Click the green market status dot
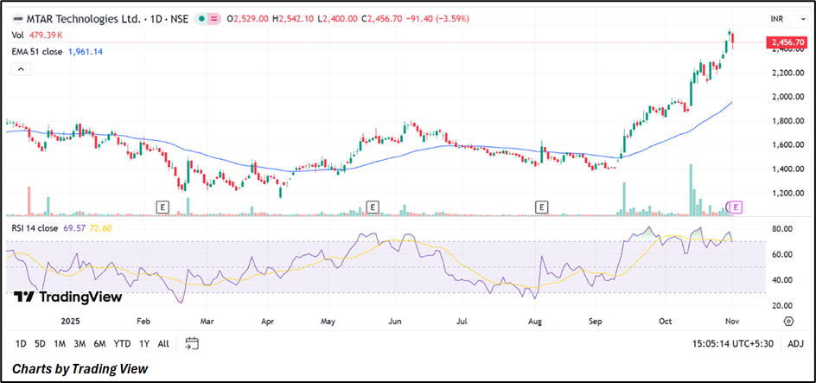Viewport: 816px width, 383px height. 201,19
